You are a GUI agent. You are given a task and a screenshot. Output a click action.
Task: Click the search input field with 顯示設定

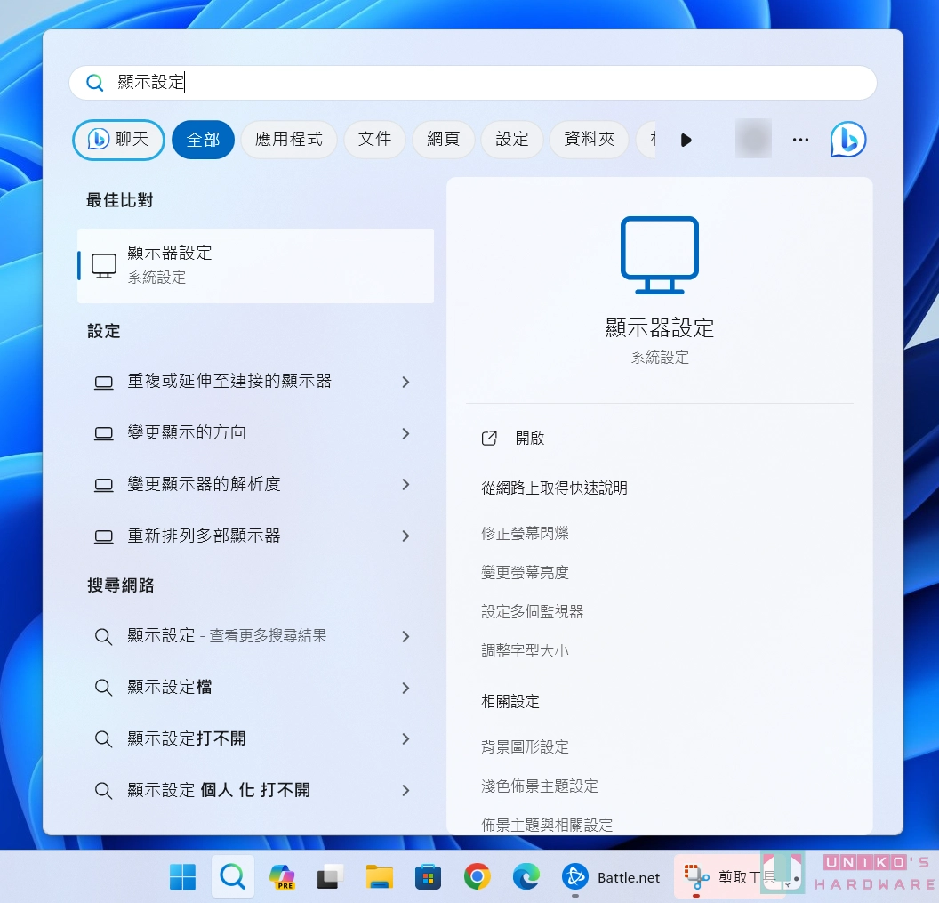(x=473, y=82)
